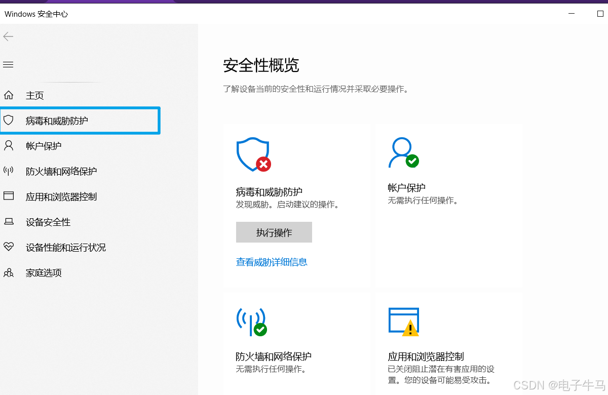Image resolution: width=608 pixels, height=395 pixels.
Task: Click the 病毒和威胁防护 card title
Action: tap(269, 192)
